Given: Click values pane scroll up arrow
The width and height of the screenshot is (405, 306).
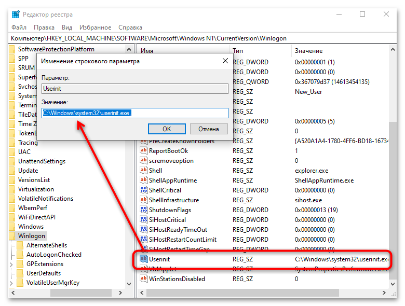Looking at the screenshot, I should point(393,49).
